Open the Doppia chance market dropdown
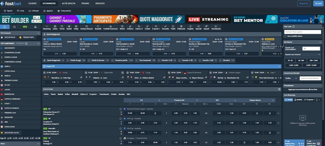Viewport: 325px width, 146px height. pos(256,100)
